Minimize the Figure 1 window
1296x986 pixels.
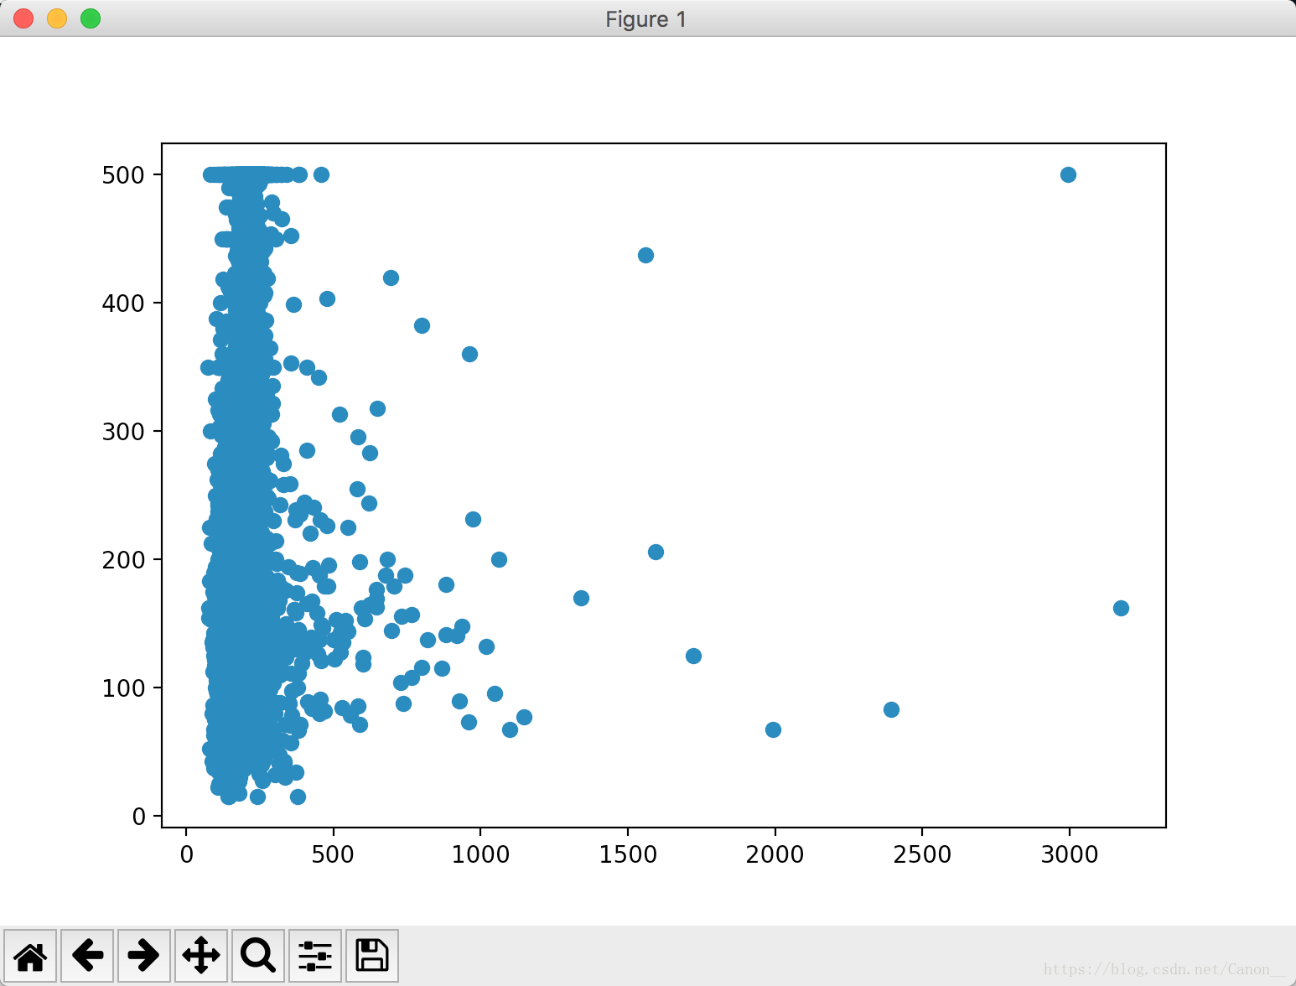(57, 18)
